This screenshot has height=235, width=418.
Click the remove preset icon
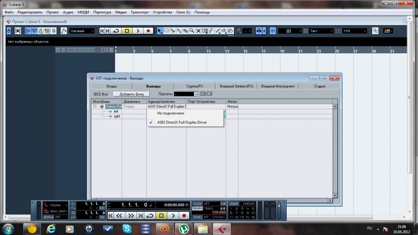[209, 94]
